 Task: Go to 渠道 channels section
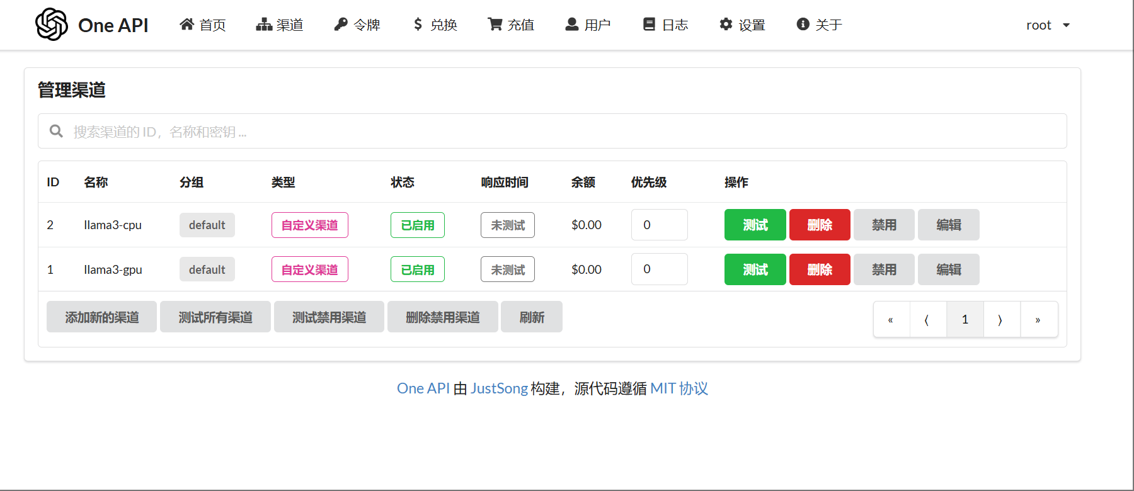280,25
